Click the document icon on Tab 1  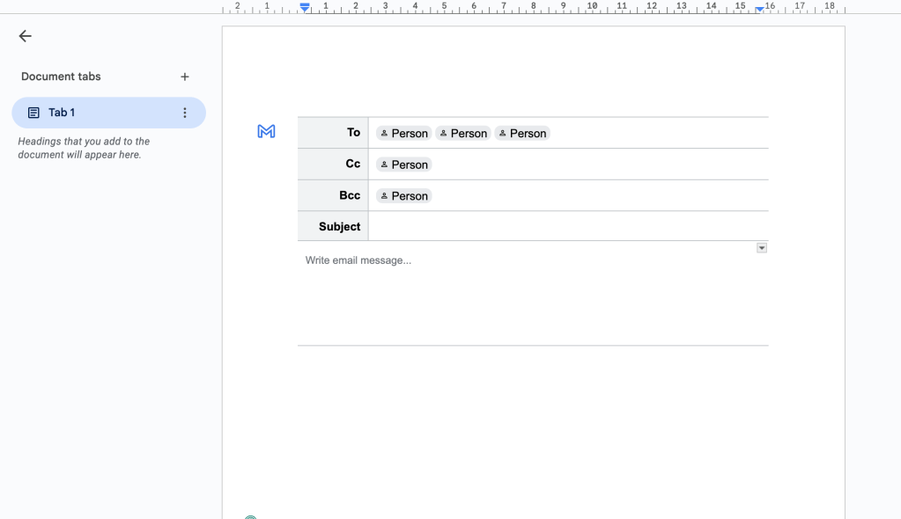point(33,113)
